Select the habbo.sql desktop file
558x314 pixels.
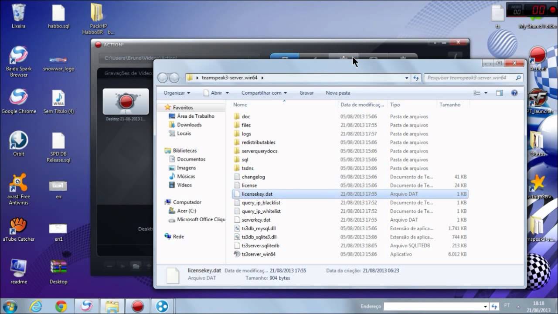point(58,16)
